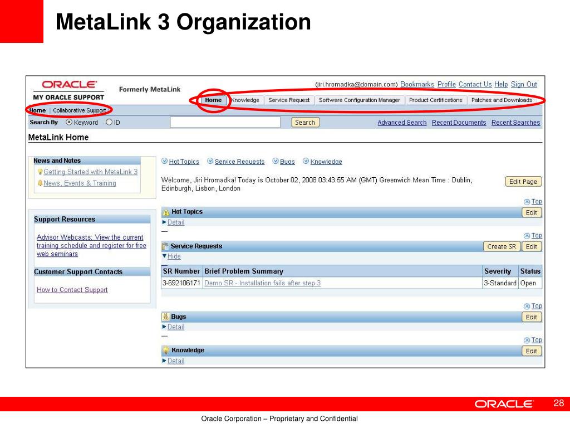The width and height of the screenshot is (570, 428).
Task: Open the Advisor Webcasts link
Action: (x=91, y=245)
